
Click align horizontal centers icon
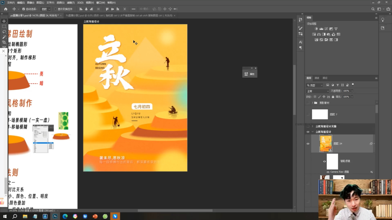(x=86, y=9)
